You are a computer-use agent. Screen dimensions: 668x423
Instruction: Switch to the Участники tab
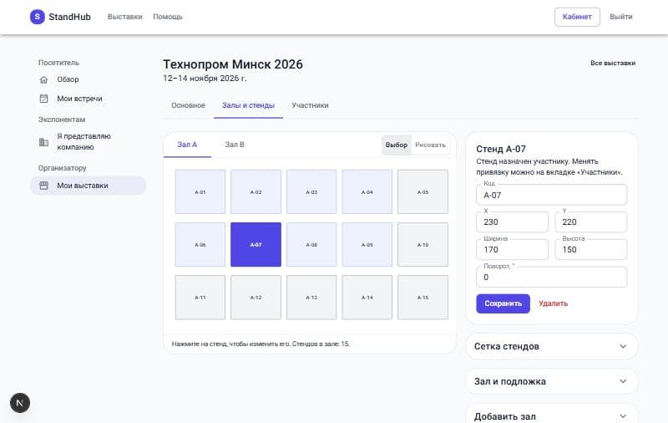point(310,105)
